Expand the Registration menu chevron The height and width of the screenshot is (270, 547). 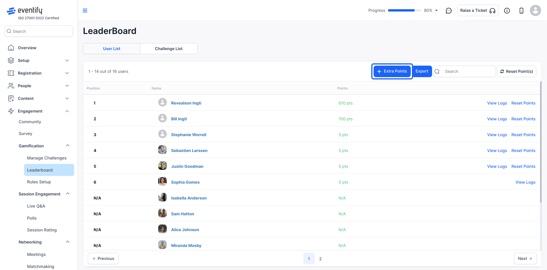click(67, 73)
